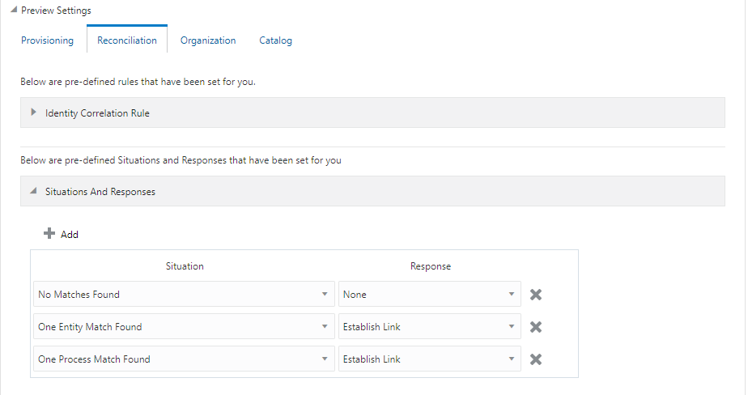Collapse the Situations And Responses panel
748x395 pixels.
(x=33, y=192)
